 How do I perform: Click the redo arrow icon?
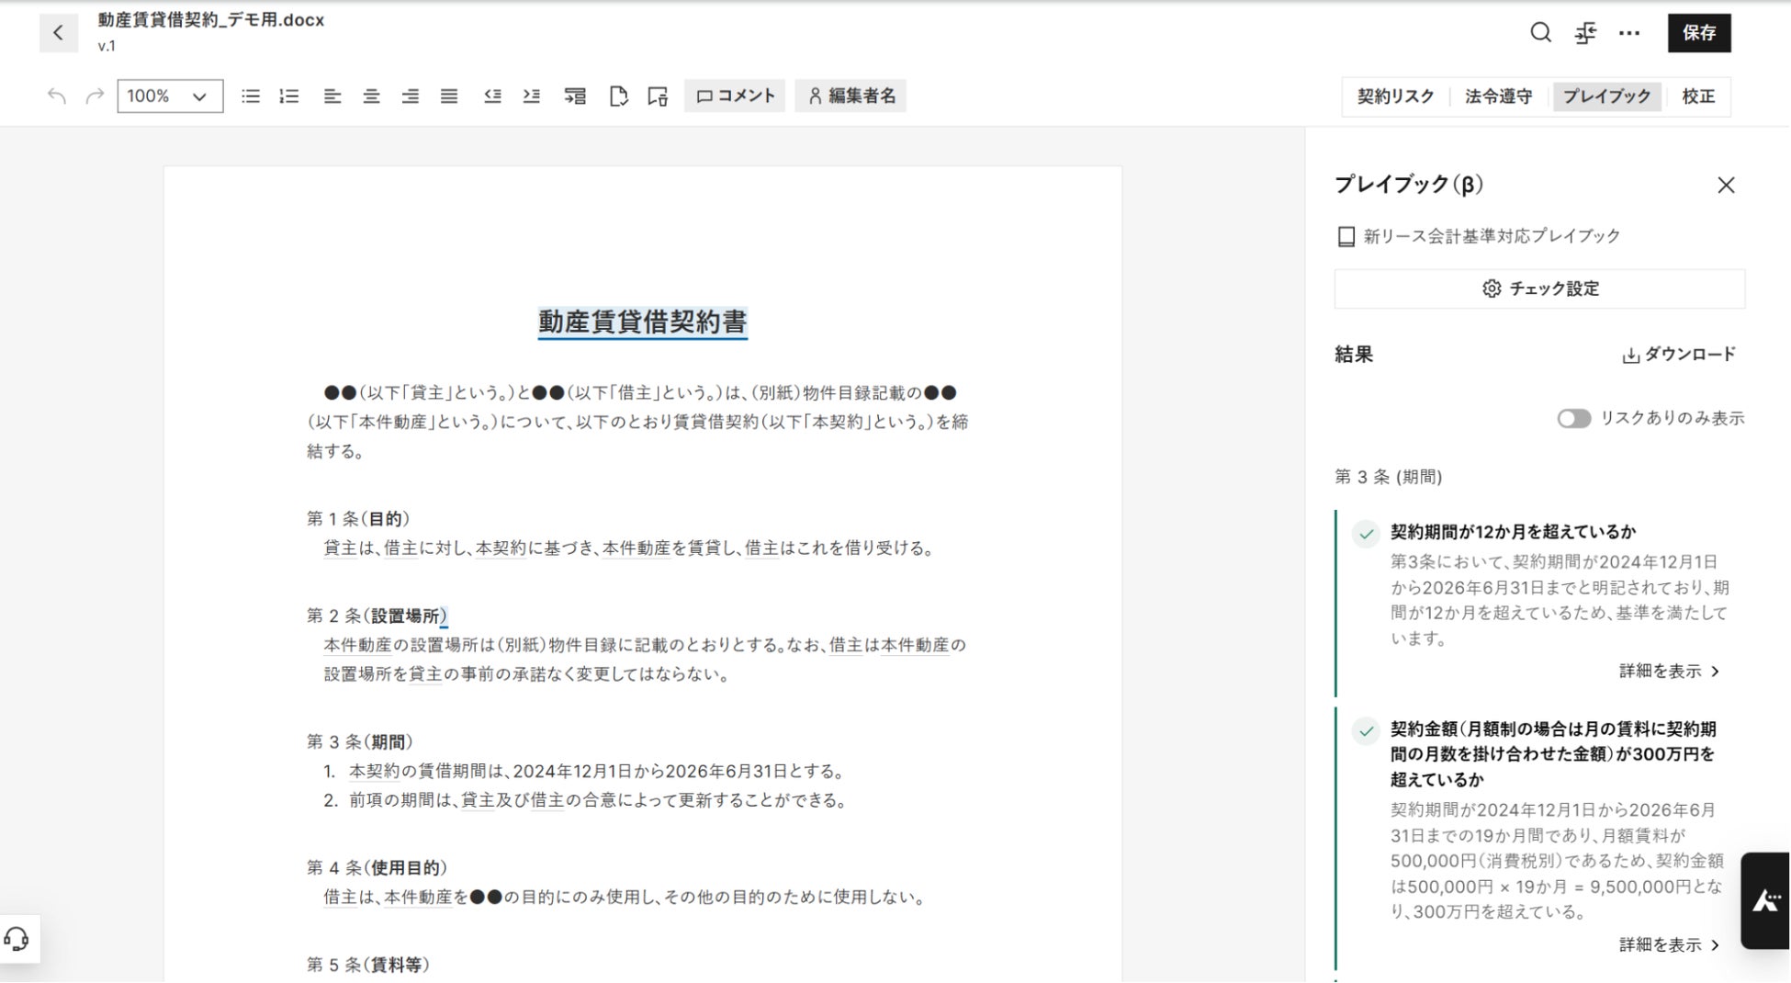click(95, 96)
